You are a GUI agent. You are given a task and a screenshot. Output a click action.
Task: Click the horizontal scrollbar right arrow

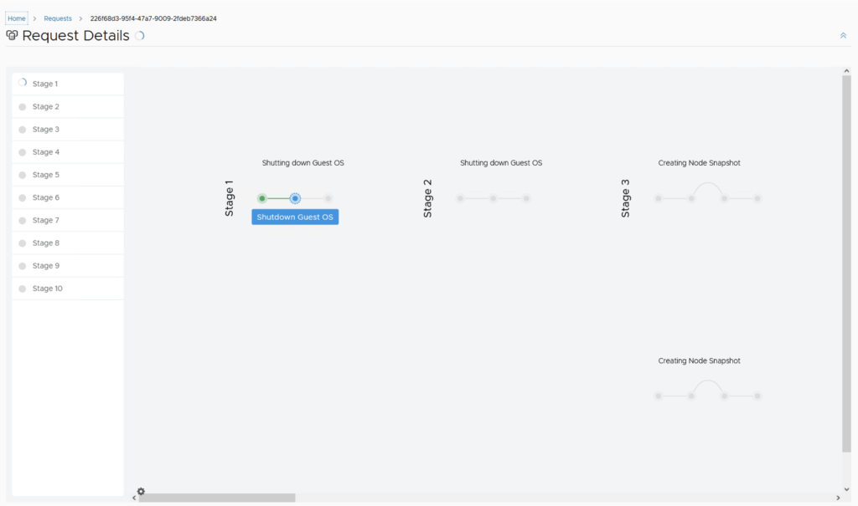tap(838, 498)
